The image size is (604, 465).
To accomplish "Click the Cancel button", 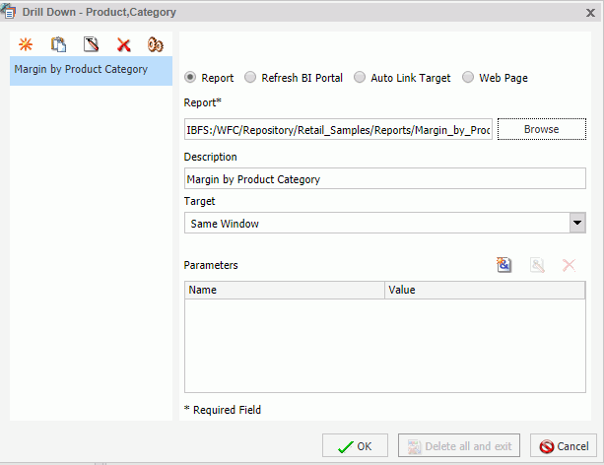I will (x=564, y=445).
